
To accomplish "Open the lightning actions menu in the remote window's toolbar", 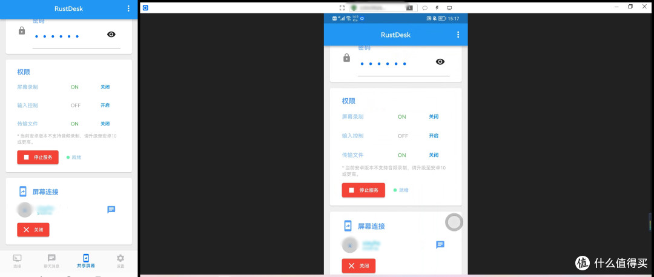I will pos(437,7).
